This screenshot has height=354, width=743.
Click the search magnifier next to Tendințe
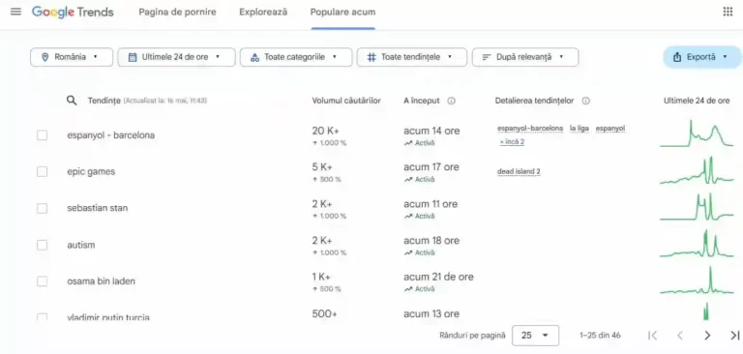click(x=72, y=101)
